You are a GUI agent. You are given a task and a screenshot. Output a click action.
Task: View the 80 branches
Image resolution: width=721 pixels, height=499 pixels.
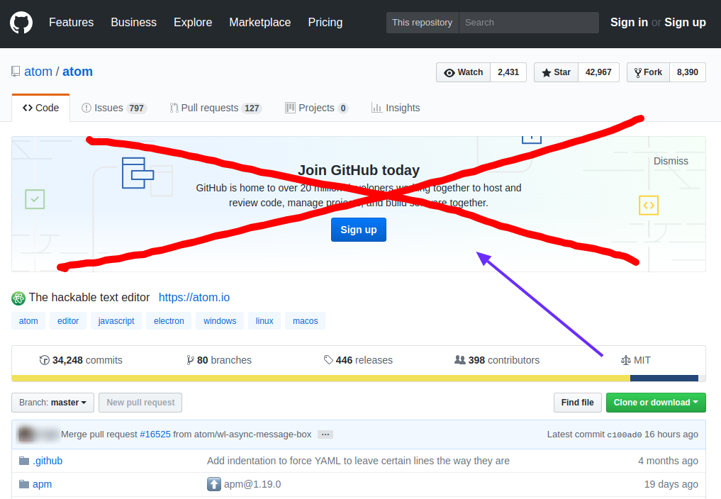pos(219,360)
